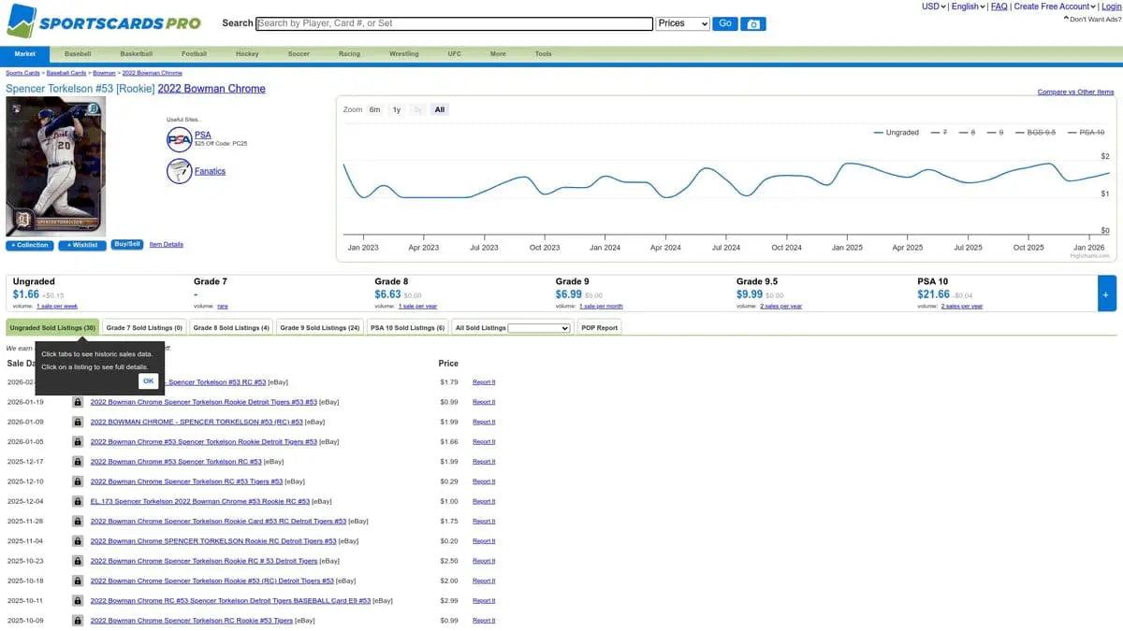
Task: Open the Compare vs Other Items link
Action: (x=1075, y=92)
